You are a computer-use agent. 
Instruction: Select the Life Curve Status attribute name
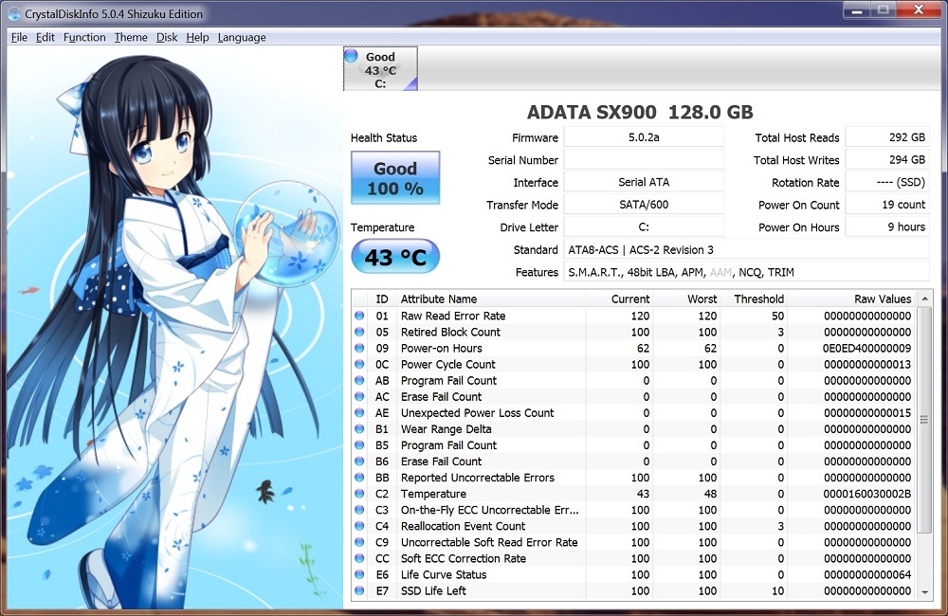pos(444,575)
